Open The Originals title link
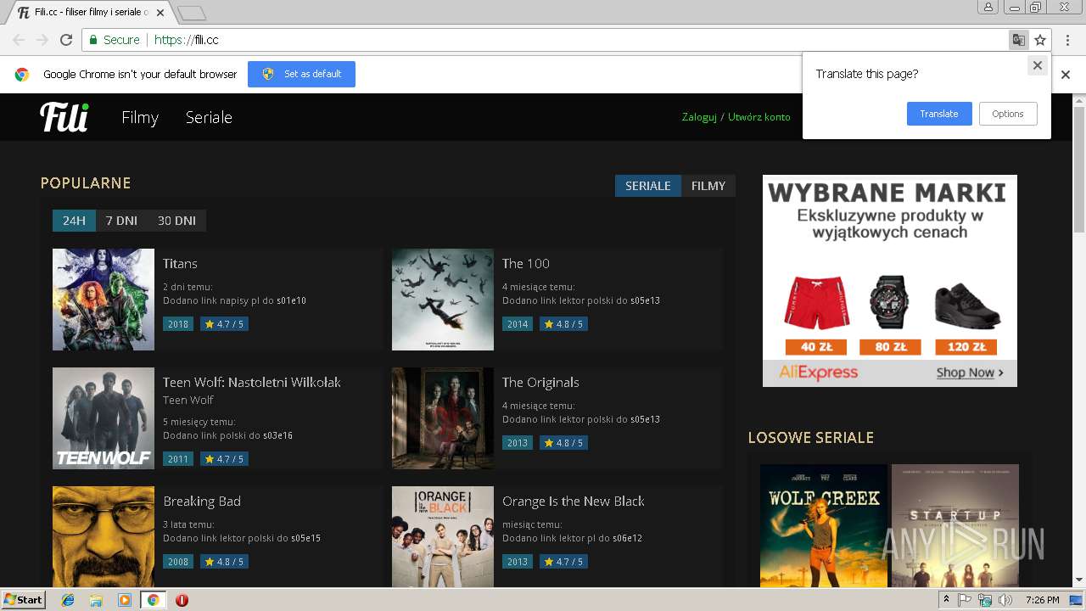The height and width of the screenshot is (611, 1086). [x=540, y=382]
